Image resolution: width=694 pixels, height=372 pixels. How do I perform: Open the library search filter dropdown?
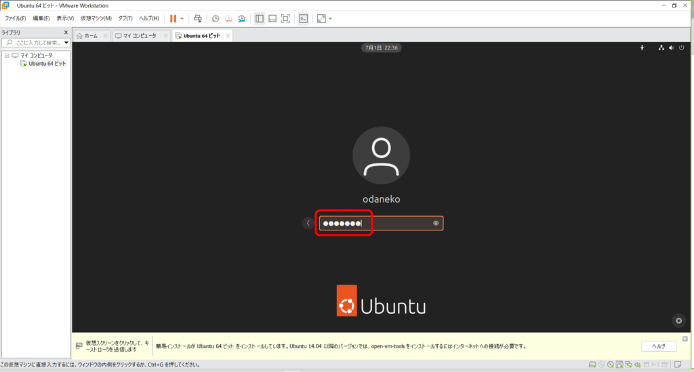coord(66,43)
